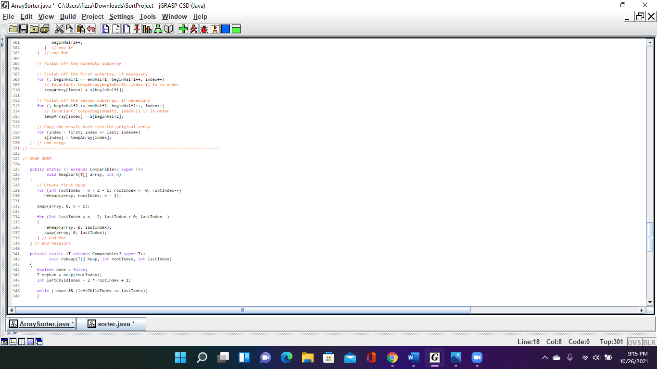This screenshot has height=369, width=657.
Task: Click the viewer canvas easel icon
Action: pos(215,29)
